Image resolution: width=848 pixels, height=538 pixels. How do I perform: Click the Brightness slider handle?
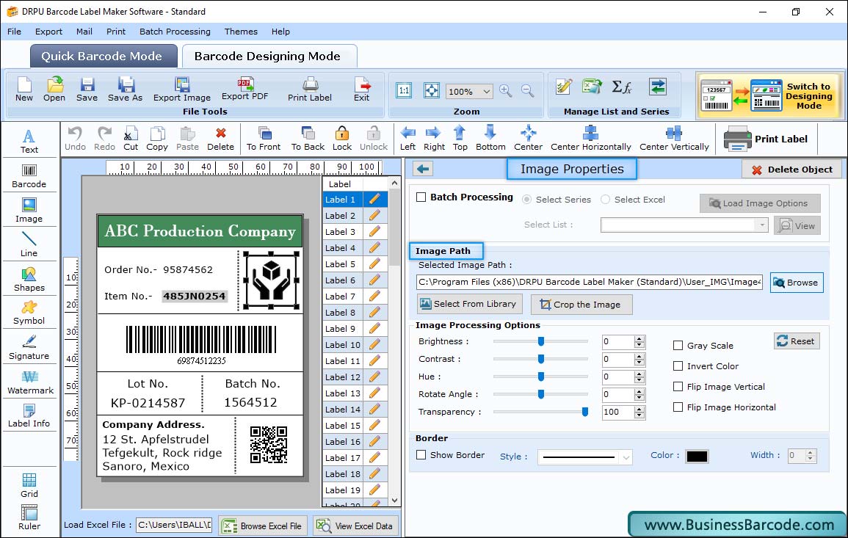click(x=541, y=341)
